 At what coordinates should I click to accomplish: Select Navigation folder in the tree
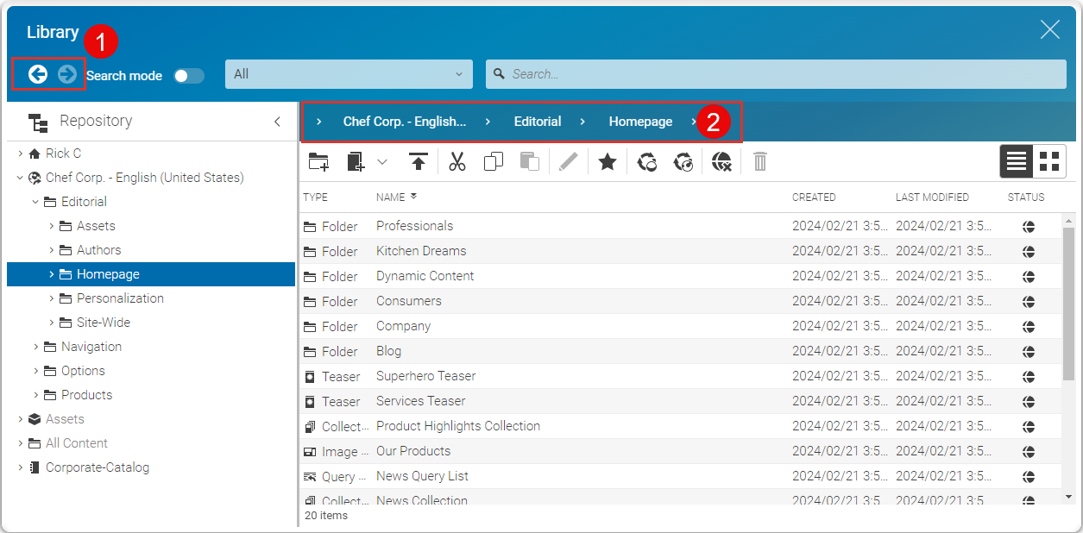point(91,347)
